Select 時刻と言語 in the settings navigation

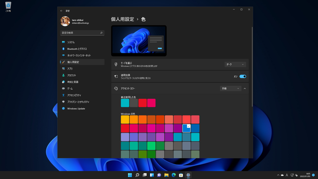(73, 82)
